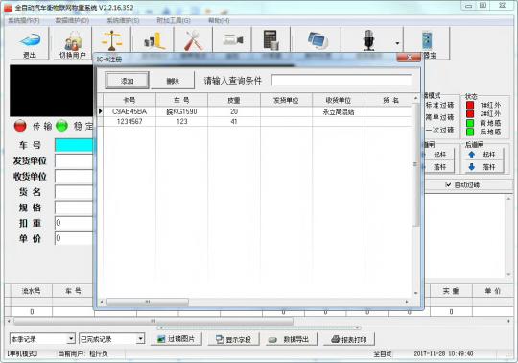Expand the 已完成记录 dropdown list
Viewport: 518px width, 363px height.
point(141,339)
